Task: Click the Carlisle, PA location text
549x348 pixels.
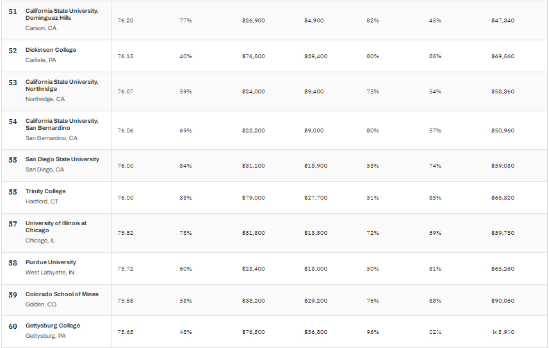Action: 40,60
